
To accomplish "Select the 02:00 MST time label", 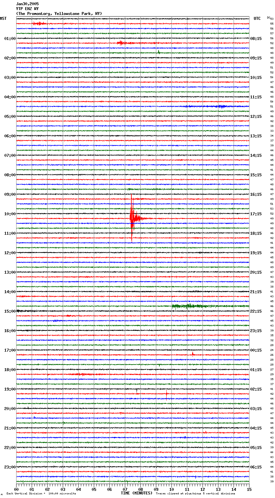I will 10,58.
